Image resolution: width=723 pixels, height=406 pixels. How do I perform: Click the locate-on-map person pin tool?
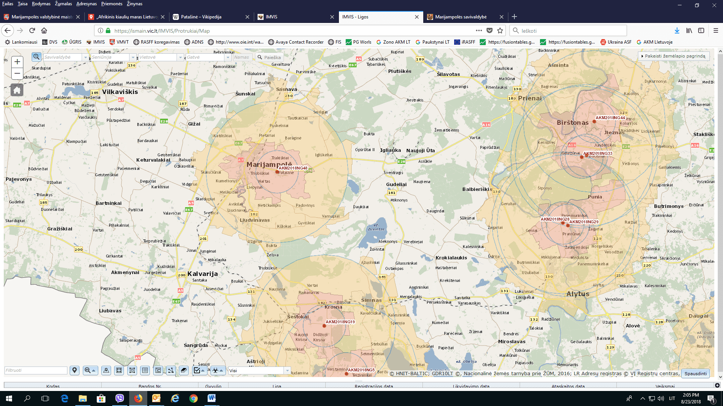(x=106, y=370)
